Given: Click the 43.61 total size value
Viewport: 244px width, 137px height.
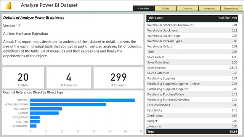Looking at the screenshot, I should (x=233, y=132).
